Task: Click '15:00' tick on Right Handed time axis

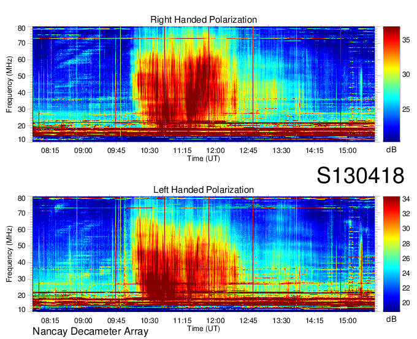Action: click(x=348, y=150)
